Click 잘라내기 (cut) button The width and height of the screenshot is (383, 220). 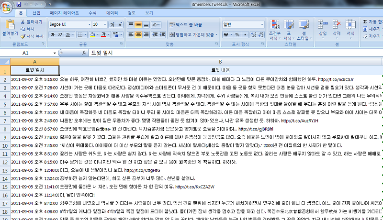(x=32, y=22)
